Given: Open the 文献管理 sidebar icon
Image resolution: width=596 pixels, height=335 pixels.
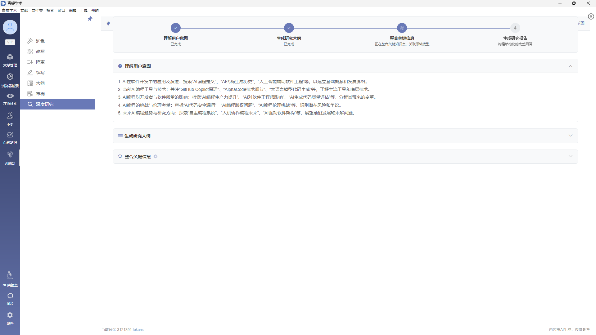Looking at the screenshot, I should point(10,60).
